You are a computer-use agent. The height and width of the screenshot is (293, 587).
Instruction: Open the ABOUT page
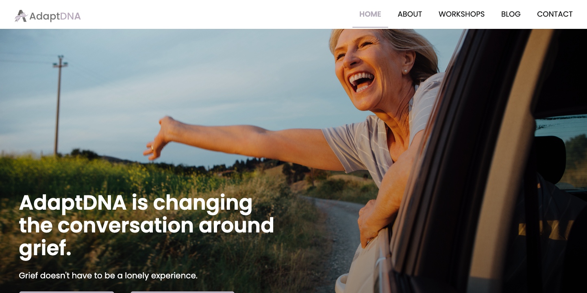tap(410, 14)
